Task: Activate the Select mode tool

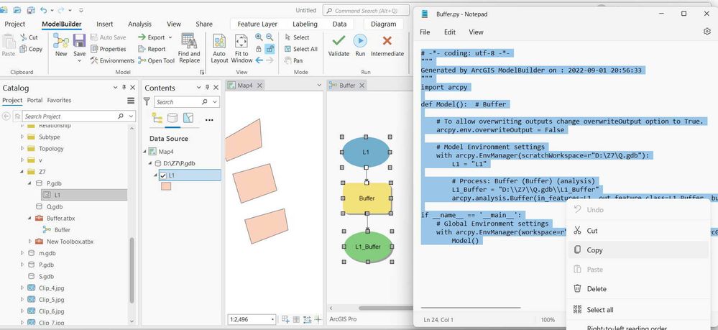Action: [297, 37]
